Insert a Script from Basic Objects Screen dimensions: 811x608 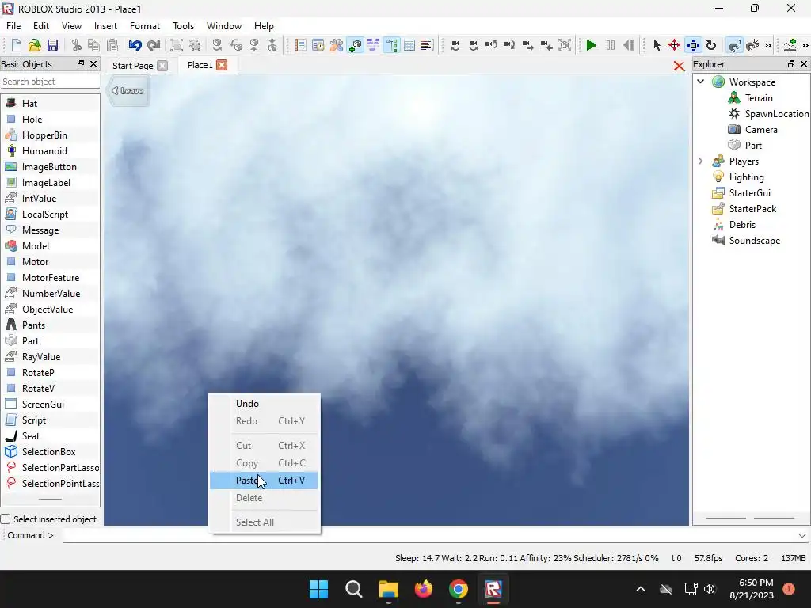33,420
